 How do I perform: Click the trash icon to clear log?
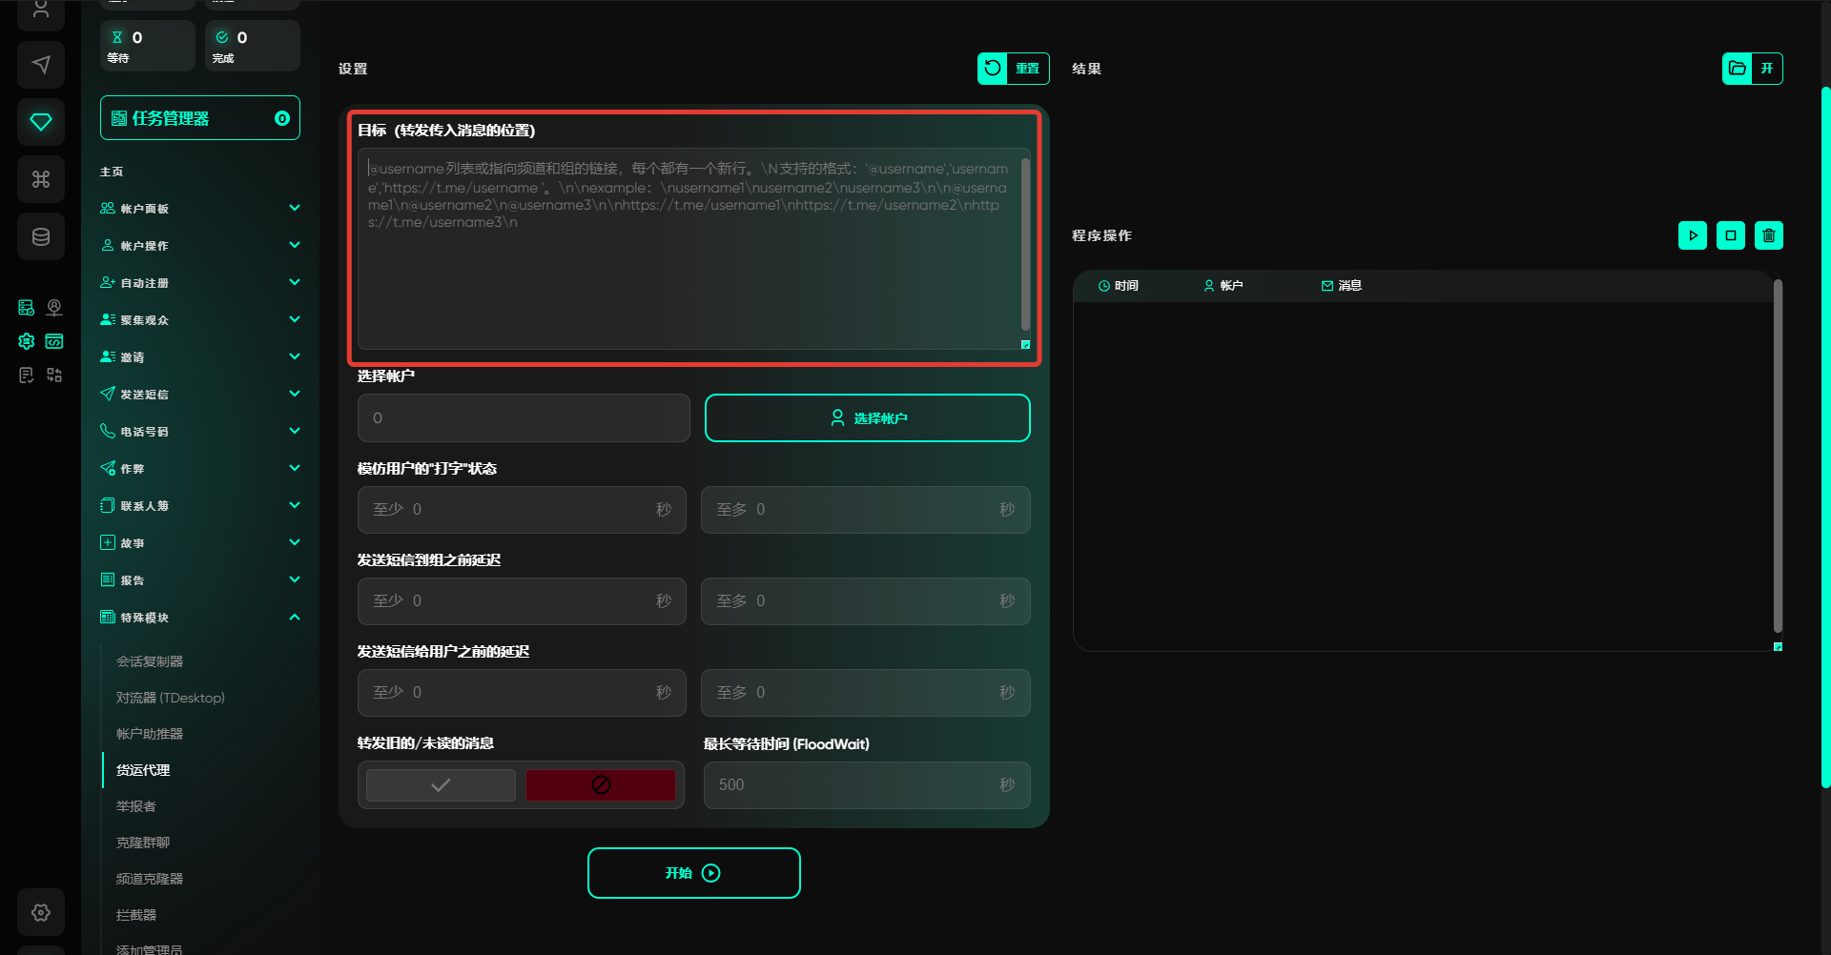click(x=1768, y=235)
